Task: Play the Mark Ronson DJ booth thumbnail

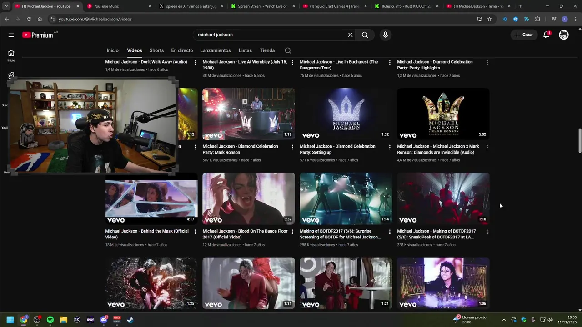Action: tap(249, 114)
